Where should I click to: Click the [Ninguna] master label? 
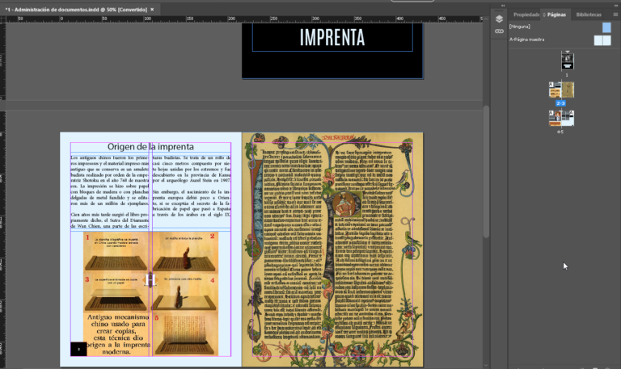(520, 27)
